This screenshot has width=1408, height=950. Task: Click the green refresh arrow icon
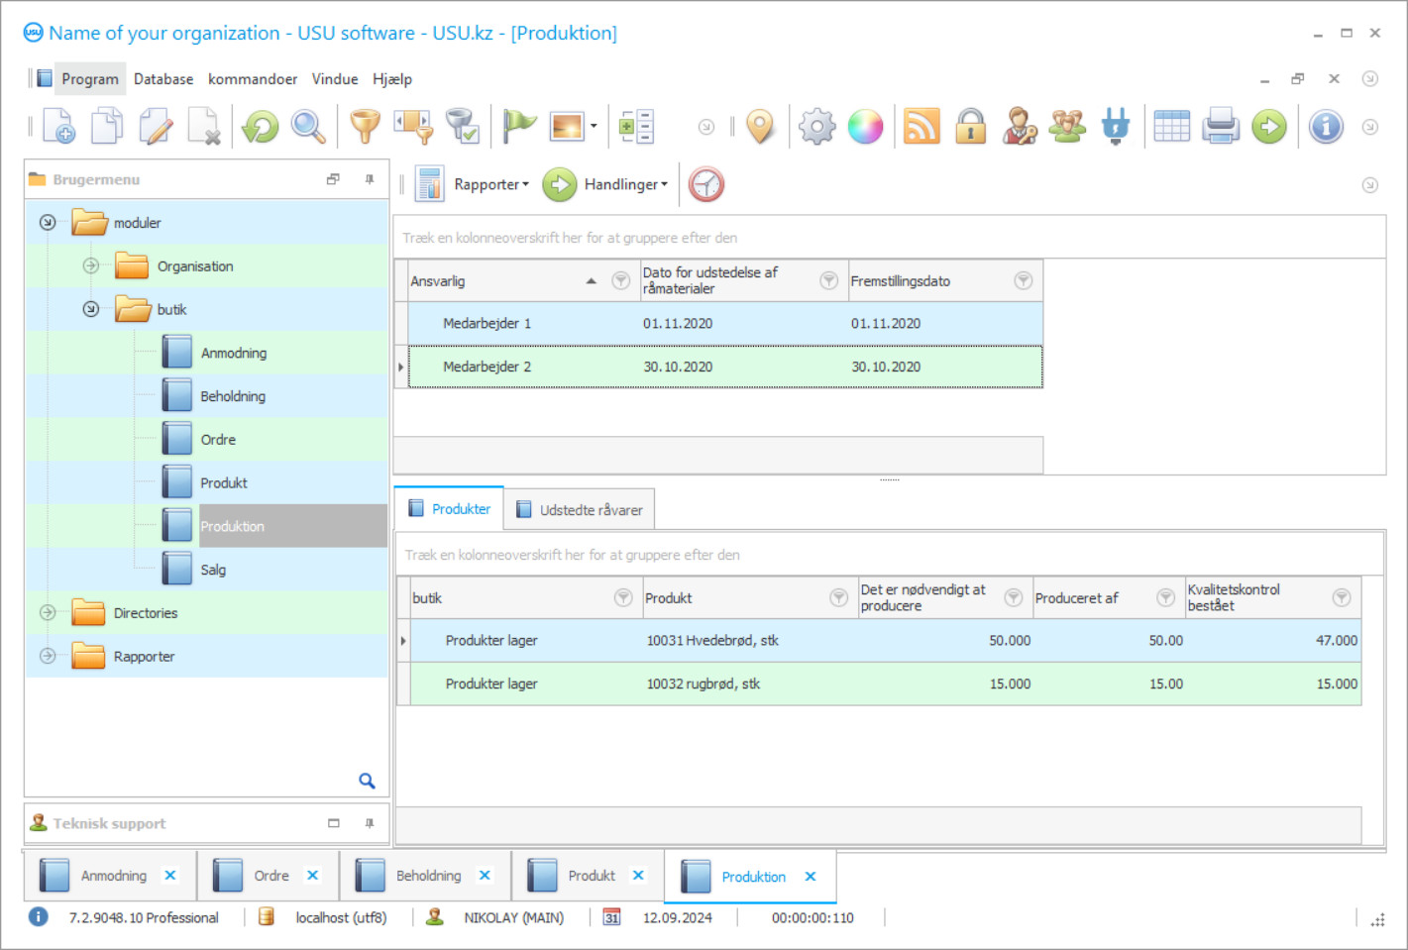pos(261,127)
